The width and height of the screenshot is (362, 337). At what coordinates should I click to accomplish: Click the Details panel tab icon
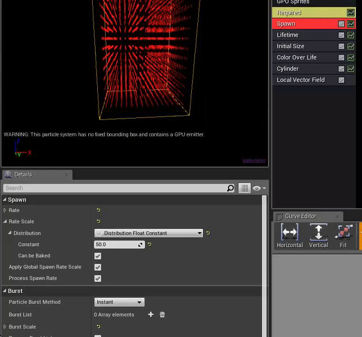[8, 175]
